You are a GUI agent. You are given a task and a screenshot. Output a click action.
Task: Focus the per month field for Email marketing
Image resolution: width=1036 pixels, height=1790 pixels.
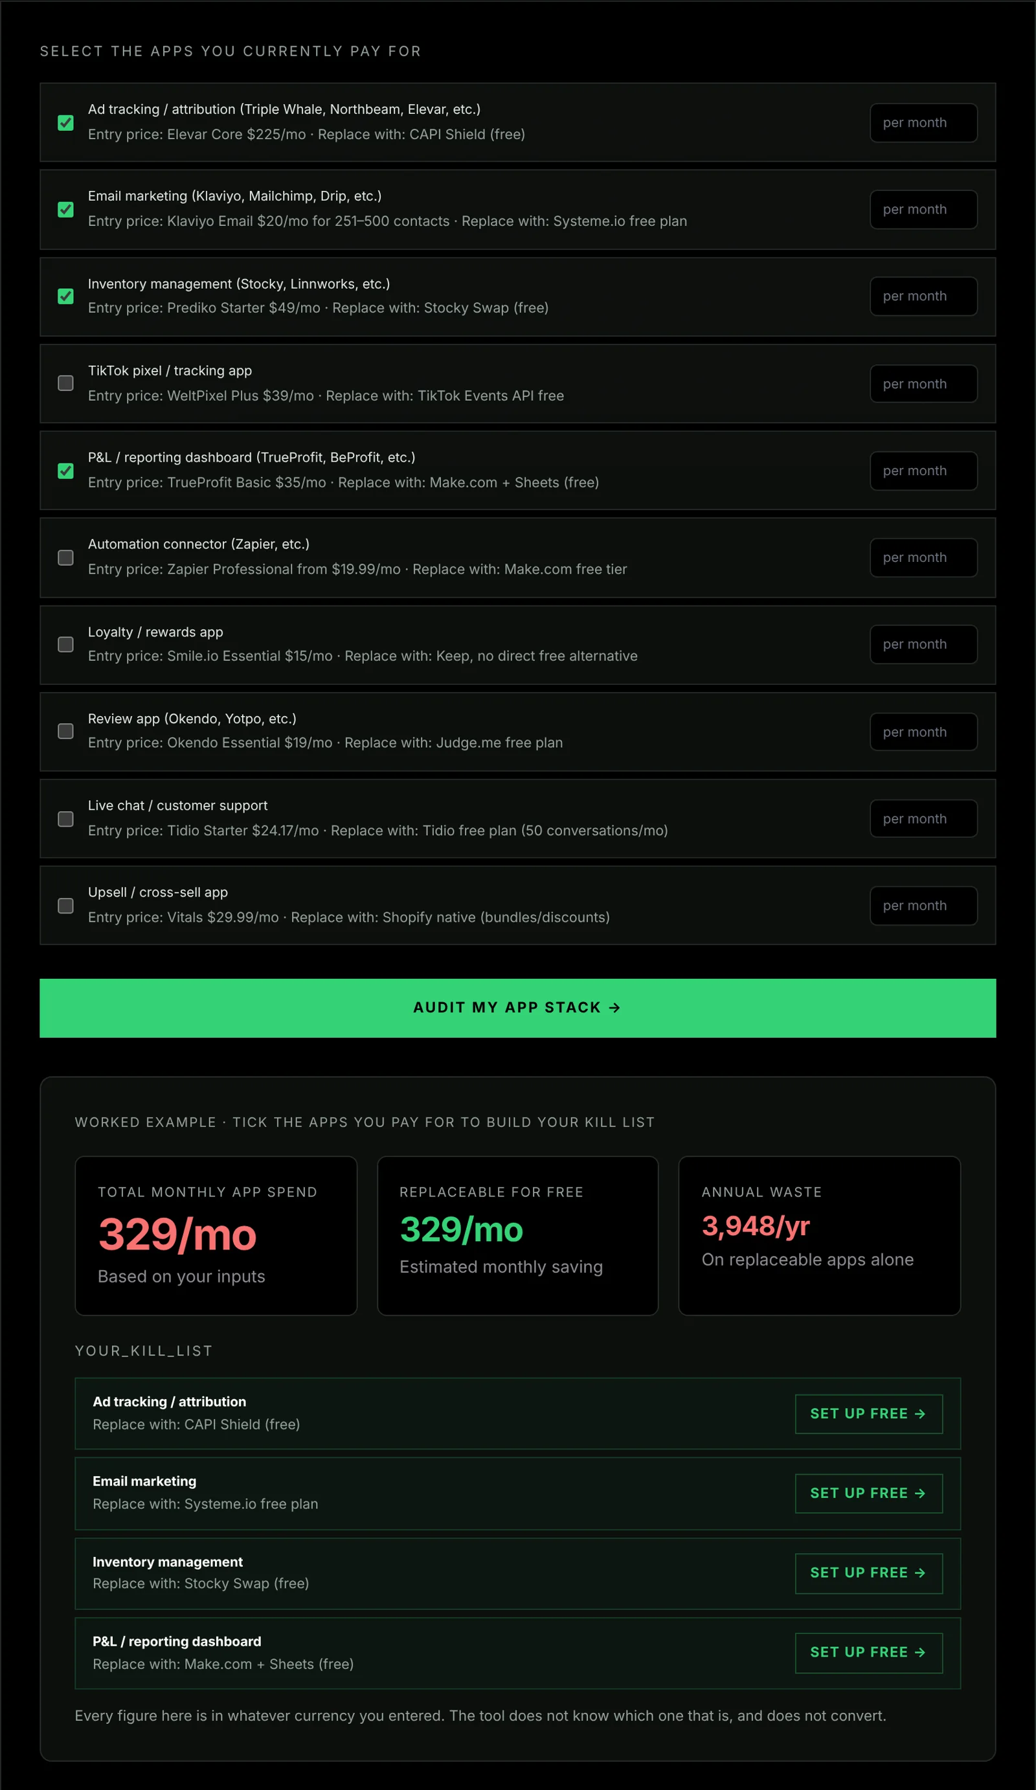923,210
